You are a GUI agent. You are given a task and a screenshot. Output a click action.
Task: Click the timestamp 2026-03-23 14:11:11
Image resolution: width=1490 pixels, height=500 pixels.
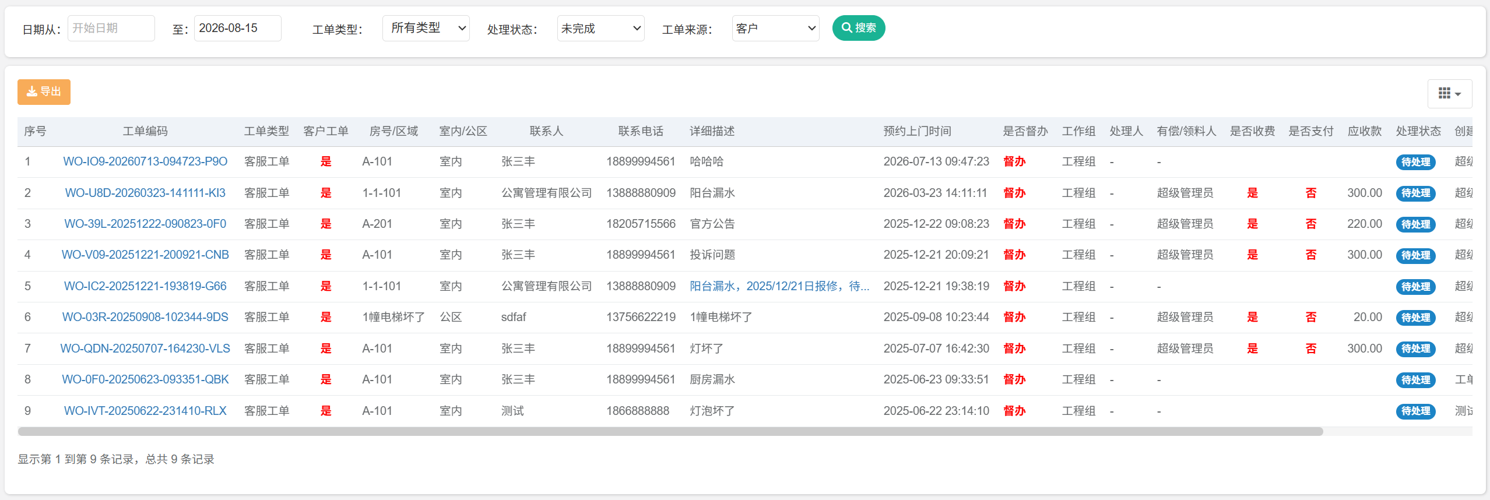(935, 193)
